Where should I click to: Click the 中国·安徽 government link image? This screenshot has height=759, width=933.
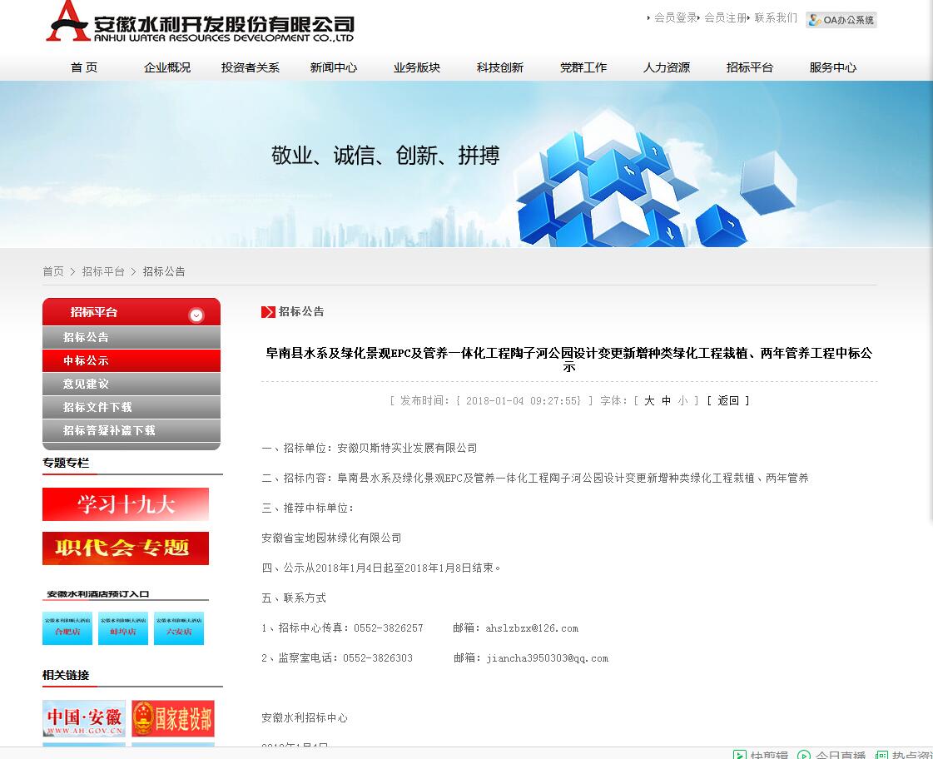click(x=84, y=718)
